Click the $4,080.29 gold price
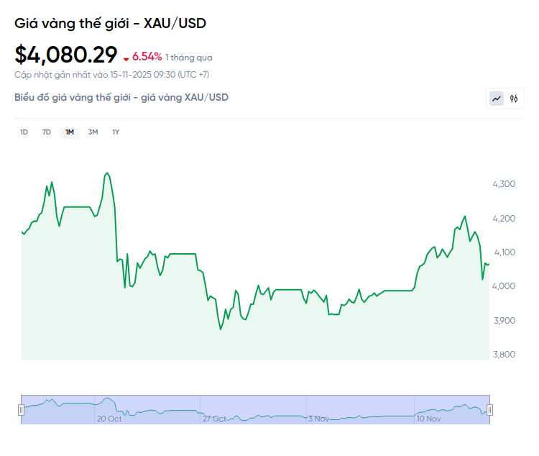The image size is (539, 456). click(65, 54)
